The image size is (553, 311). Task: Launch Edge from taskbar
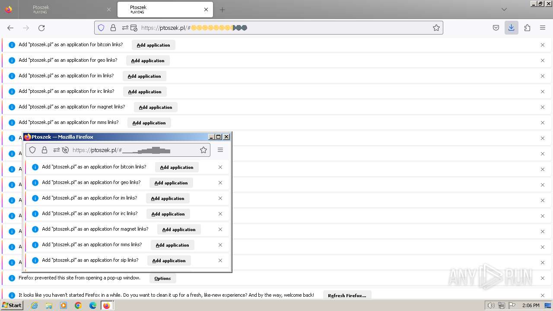[x=92, y=305]
